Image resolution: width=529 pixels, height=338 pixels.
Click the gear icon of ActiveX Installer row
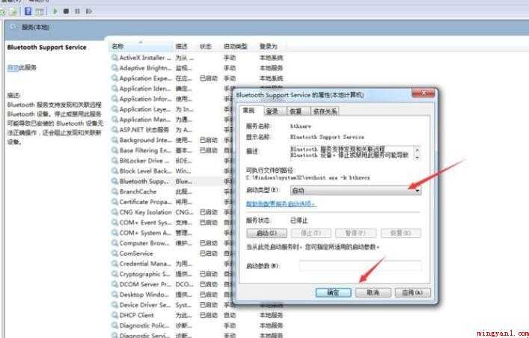click(x=114, y=58)
